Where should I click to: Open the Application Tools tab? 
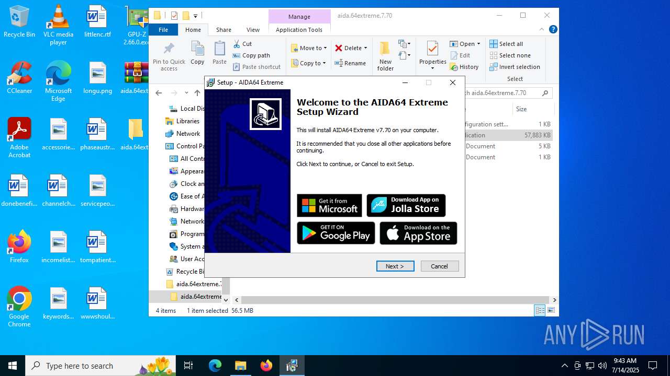click(x=299, y=30)
